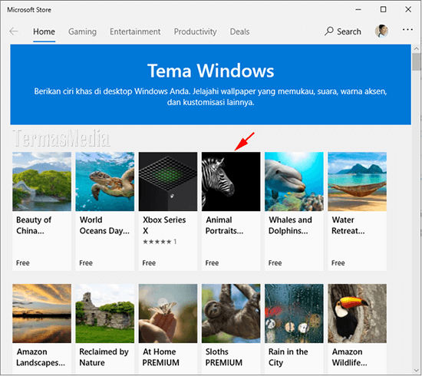Click the "Amazon Landscapes..." title
422x376 pixels.
click(x=41, y=357)
